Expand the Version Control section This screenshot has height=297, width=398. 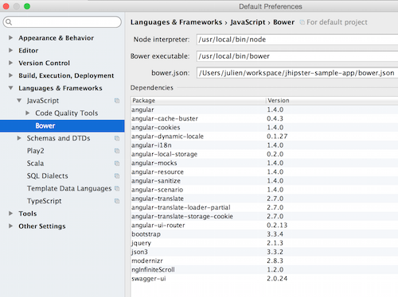(x=10, y=63)
